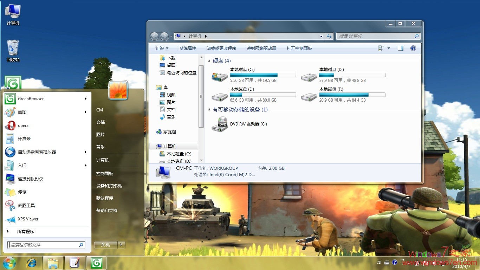Open 设备和打印机 from start menu

coord(109,186)
